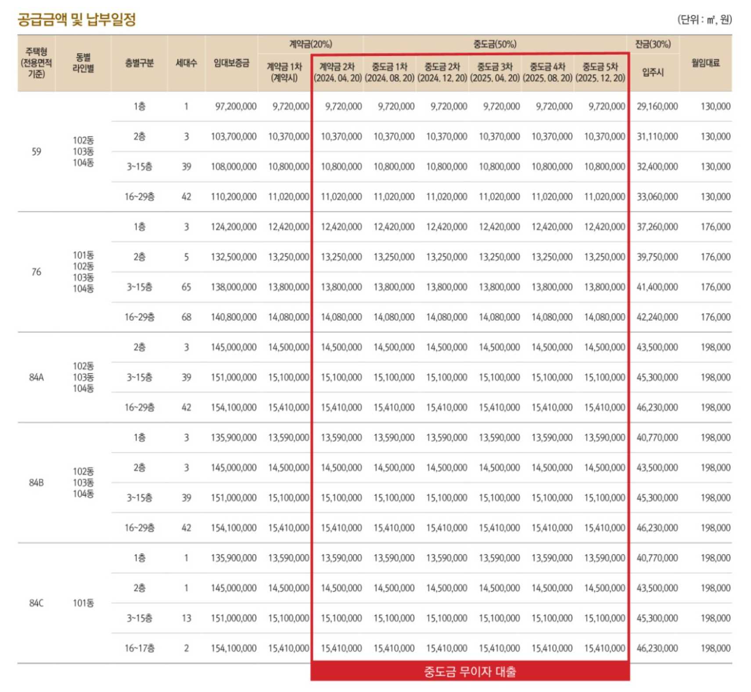Click balance value 32,400,000

657,167
